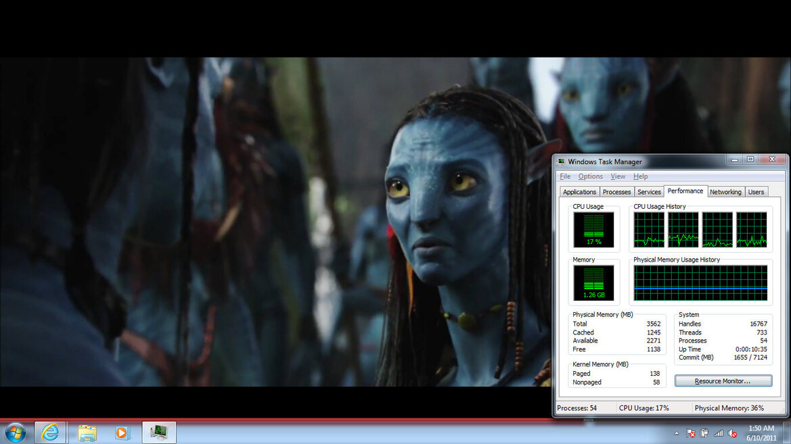This screenshot has width=791, height=444.
Task: Click the Nonpaged kernel memory value 58
Action: (656, 383)
